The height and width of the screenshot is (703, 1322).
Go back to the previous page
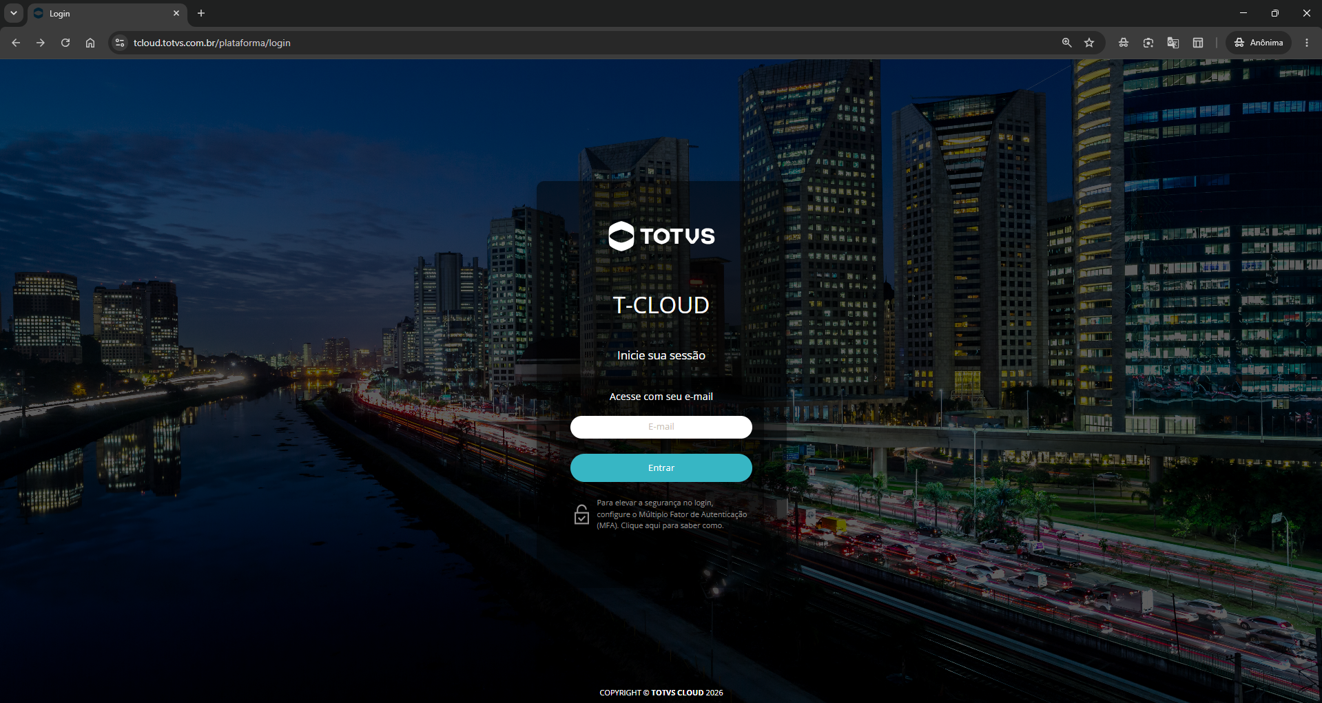16,43
